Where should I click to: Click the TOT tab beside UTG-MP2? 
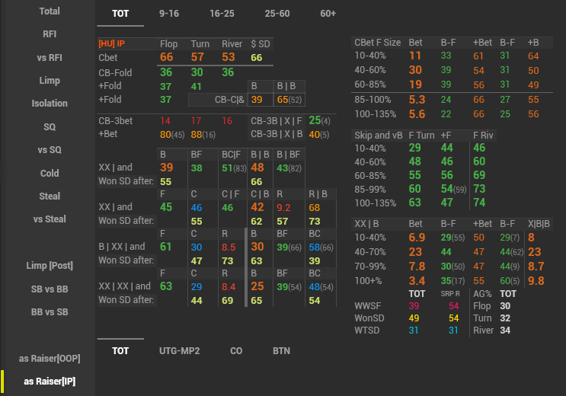point(120,351)
